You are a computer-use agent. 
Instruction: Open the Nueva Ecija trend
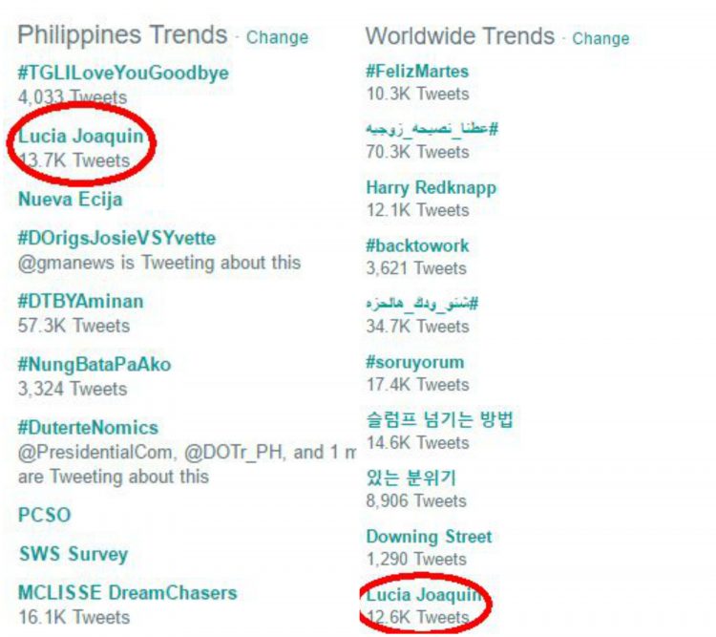[x=71, y=200]
